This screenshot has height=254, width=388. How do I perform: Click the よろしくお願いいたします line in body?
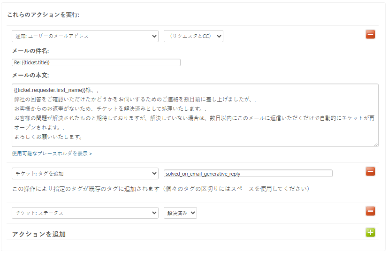coord(49,137)
